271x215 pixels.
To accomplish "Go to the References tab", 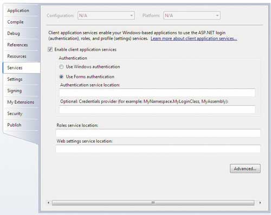I will (21, 45).
